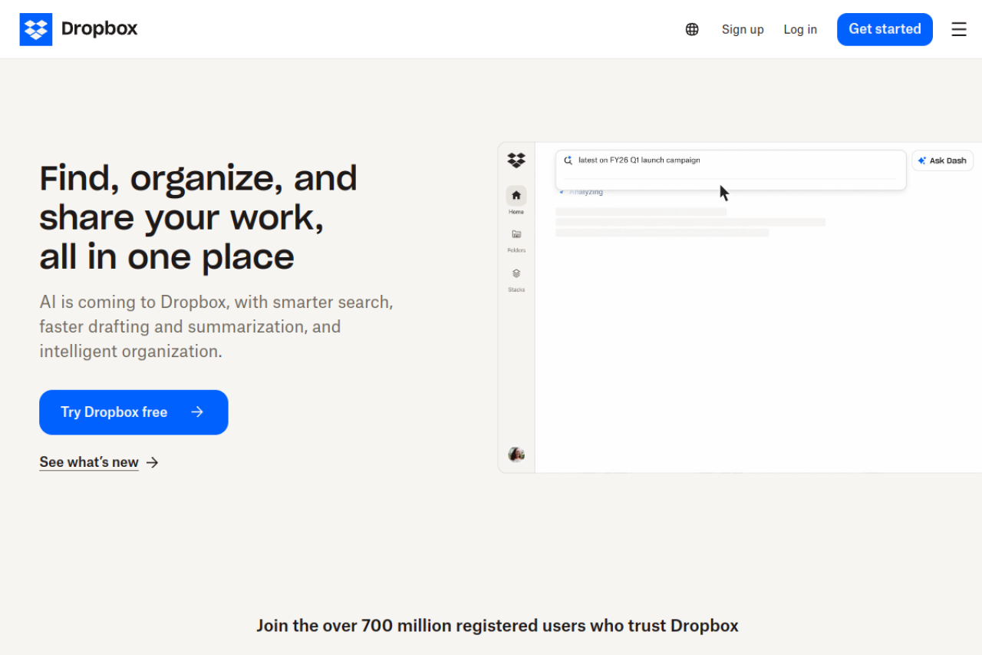Click the Sign up link
Screen dimensions: 982x655
pos(743,29)
